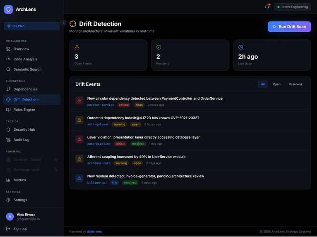Click the Audit Log icon
This screenshot has width=317, height=237.
(8, 140)
